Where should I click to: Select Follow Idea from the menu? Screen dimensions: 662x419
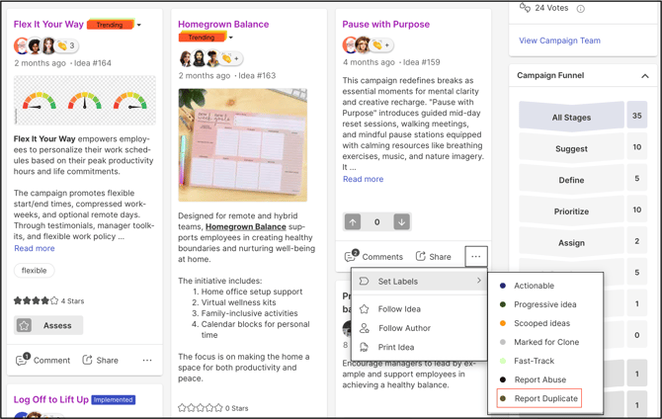pyautogui.click(x=398, y=309)
